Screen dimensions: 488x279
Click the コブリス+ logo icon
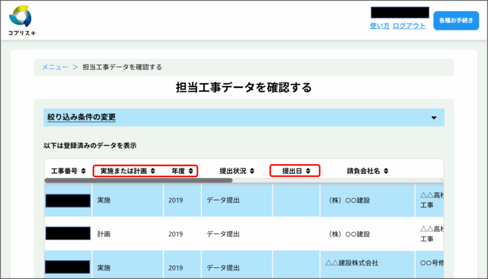[21, 17]
